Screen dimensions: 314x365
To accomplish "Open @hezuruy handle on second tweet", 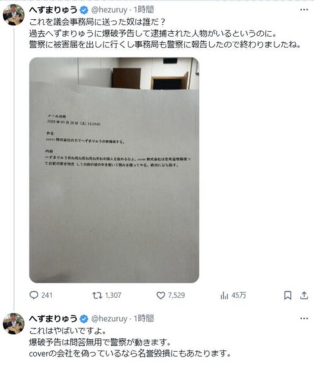I will (x=109, y=319).
